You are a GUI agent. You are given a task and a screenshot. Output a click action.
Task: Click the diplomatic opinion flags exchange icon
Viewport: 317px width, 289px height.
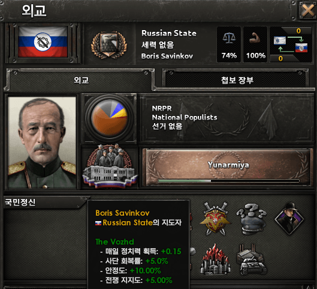[291, 44]
